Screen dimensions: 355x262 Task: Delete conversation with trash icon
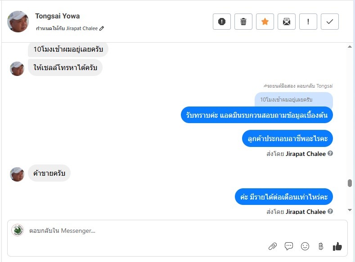pyautogui.click(x=243, y=22)
